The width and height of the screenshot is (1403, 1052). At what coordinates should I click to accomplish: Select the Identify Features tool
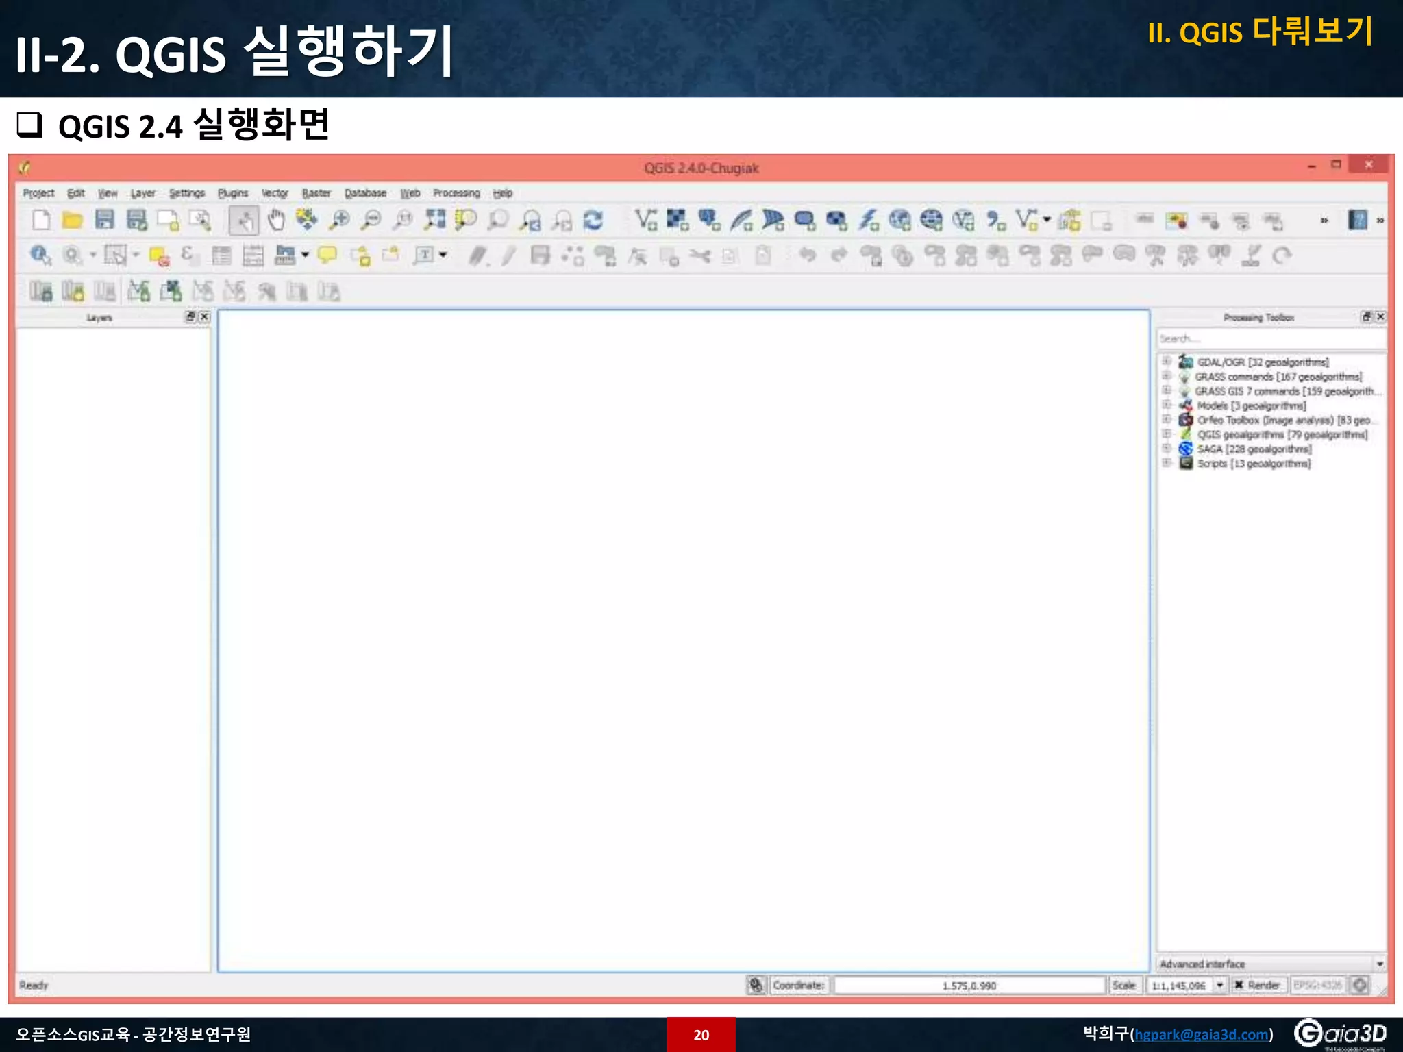(x=40, y=255)
